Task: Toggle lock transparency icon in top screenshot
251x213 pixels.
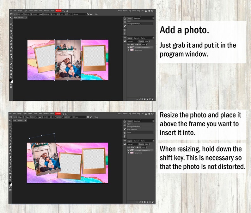Action: pos(132,44)
